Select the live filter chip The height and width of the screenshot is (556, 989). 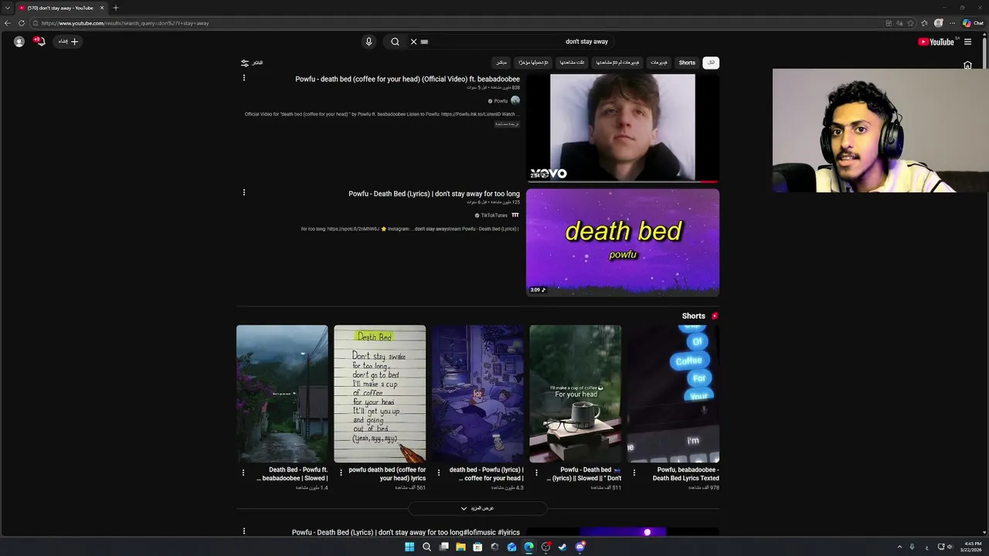point(501,63)
